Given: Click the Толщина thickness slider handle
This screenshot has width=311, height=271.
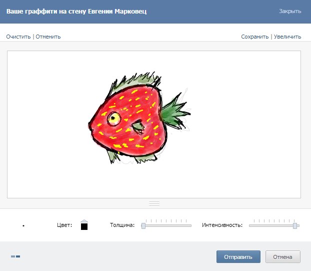Looking at the screenshot, I should [x=143, y=226].
